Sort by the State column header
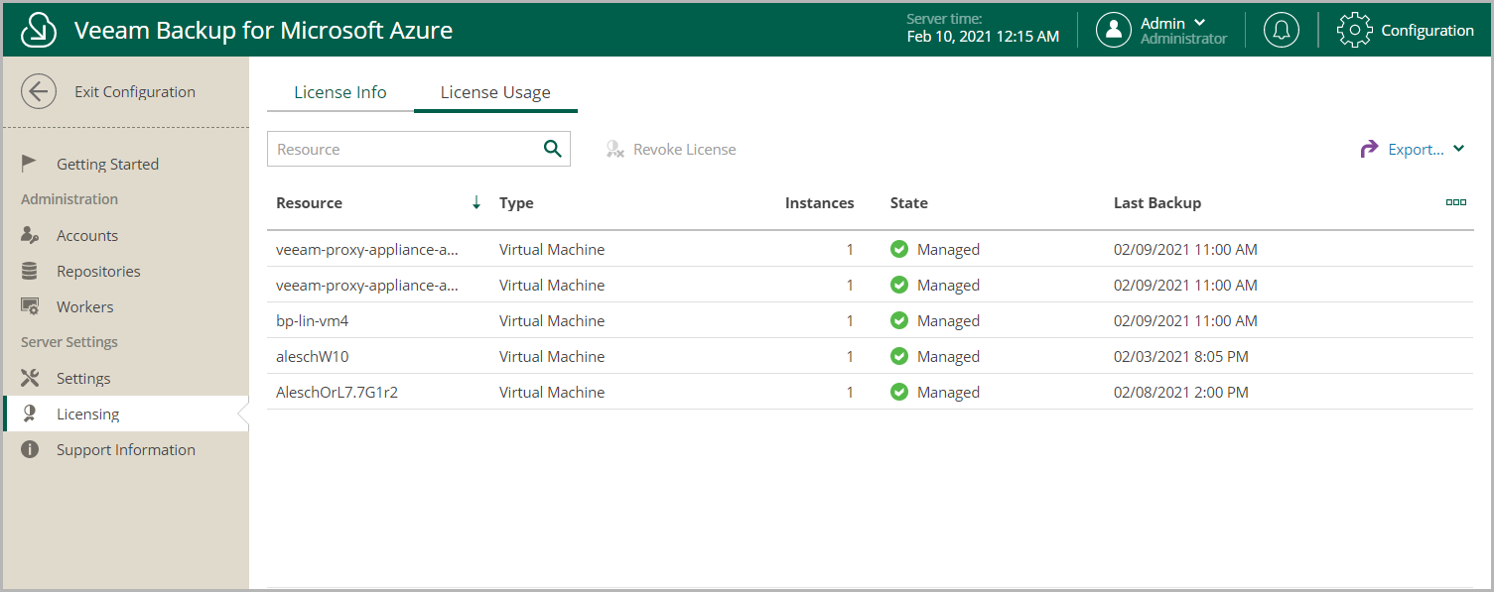 [x=909, y=202]
